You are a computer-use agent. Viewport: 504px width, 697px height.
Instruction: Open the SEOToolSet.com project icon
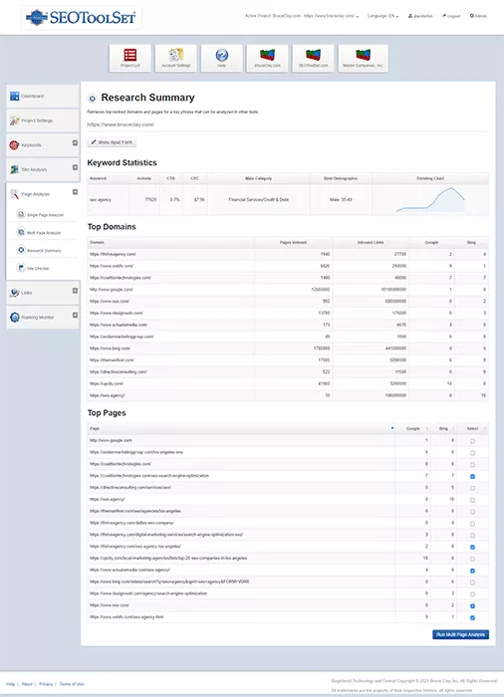[x=313, y=55]
